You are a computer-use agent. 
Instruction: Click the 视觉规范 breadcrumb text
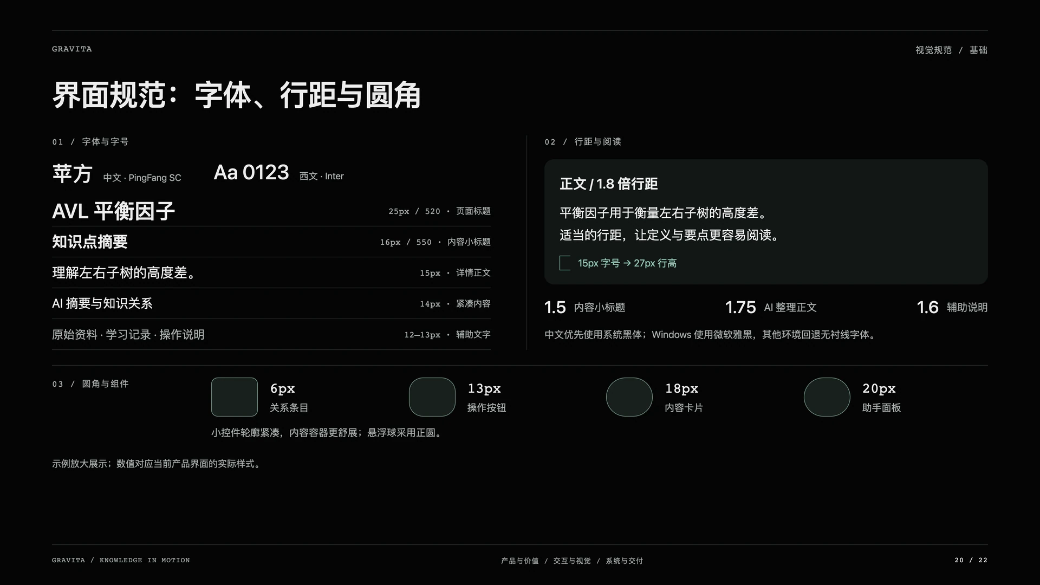point(933,50)
